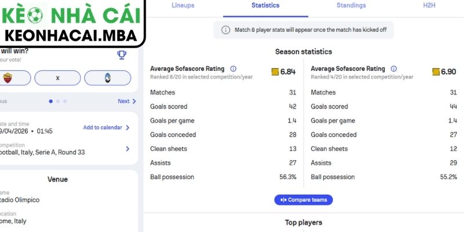Click info icon beside right Average Sofascore Rating
Screen dimensions: 464x232
(x=394, y=69)
